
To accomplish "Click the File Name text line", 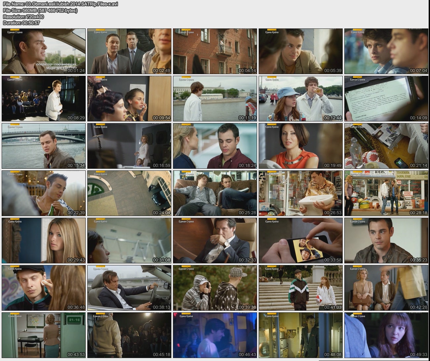I will tap(61, 4).
